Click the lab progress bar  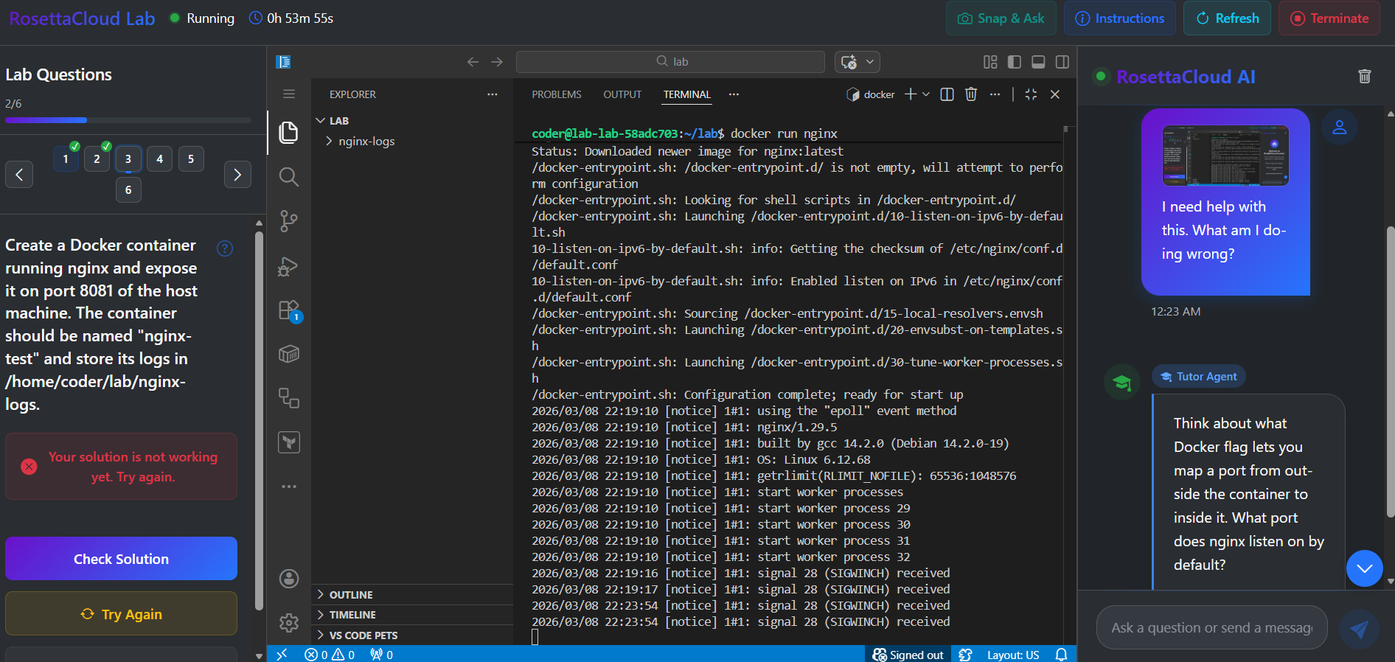(128, 120)
